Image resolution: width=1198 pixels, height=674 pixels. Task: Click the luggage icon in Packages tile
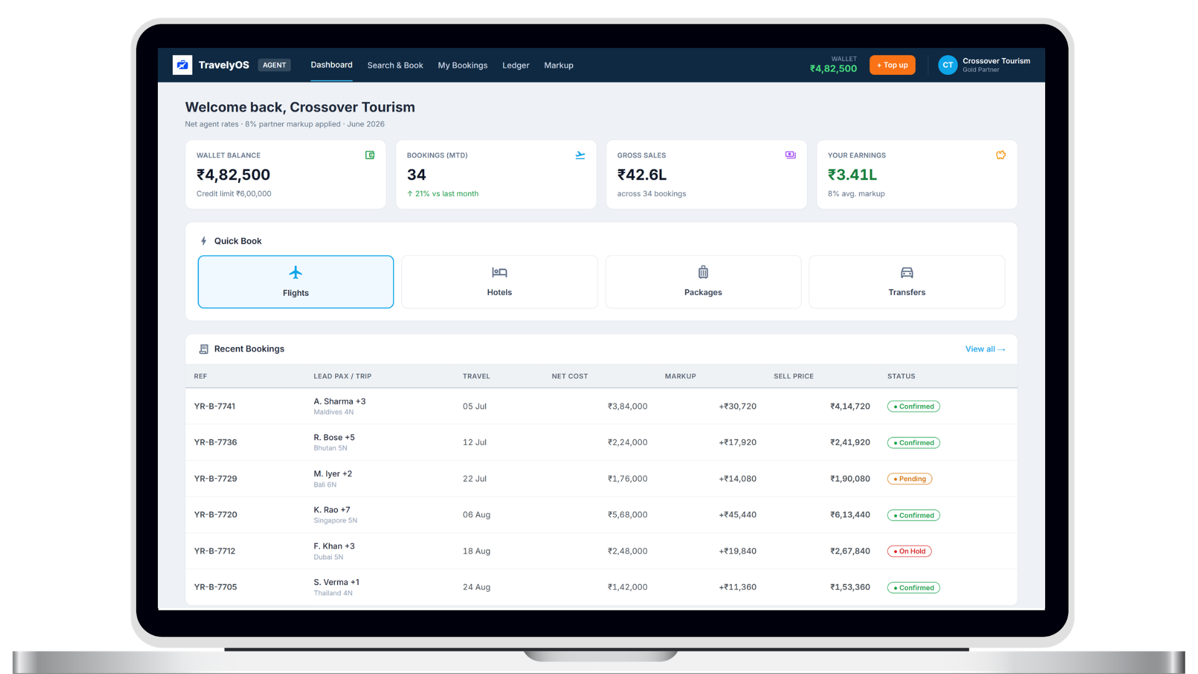(703, 272)
